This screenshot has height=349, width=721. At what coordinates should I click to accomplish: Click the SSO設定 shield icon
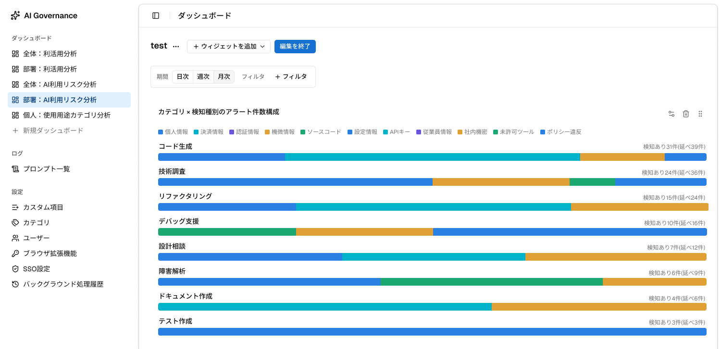[15, 269]
